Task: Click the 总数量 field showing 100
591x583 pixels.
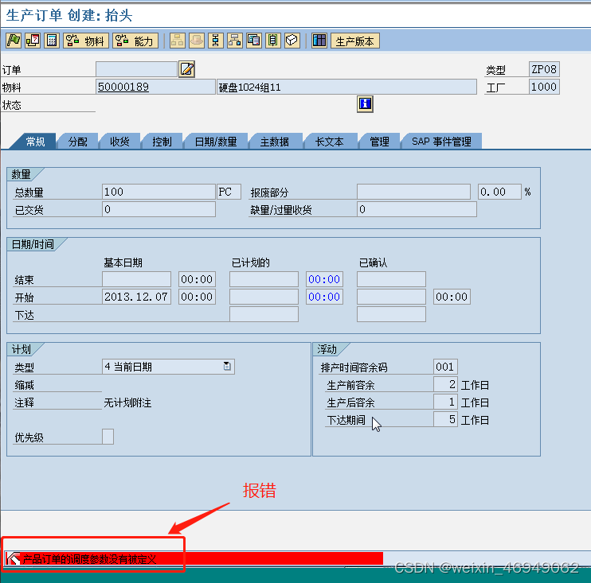Action: click(159, 192)
